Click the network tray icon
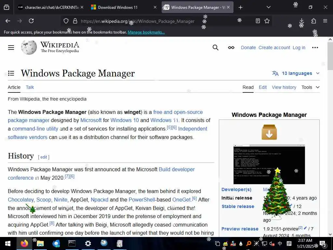The width and height of the screenshot is (333, 250). click(x=264, y=243)
